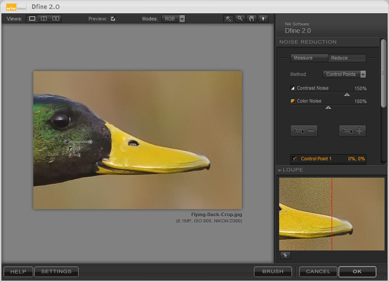Toggle the Preview checkbox
389x282 pixels.
[x=113, y=19]
